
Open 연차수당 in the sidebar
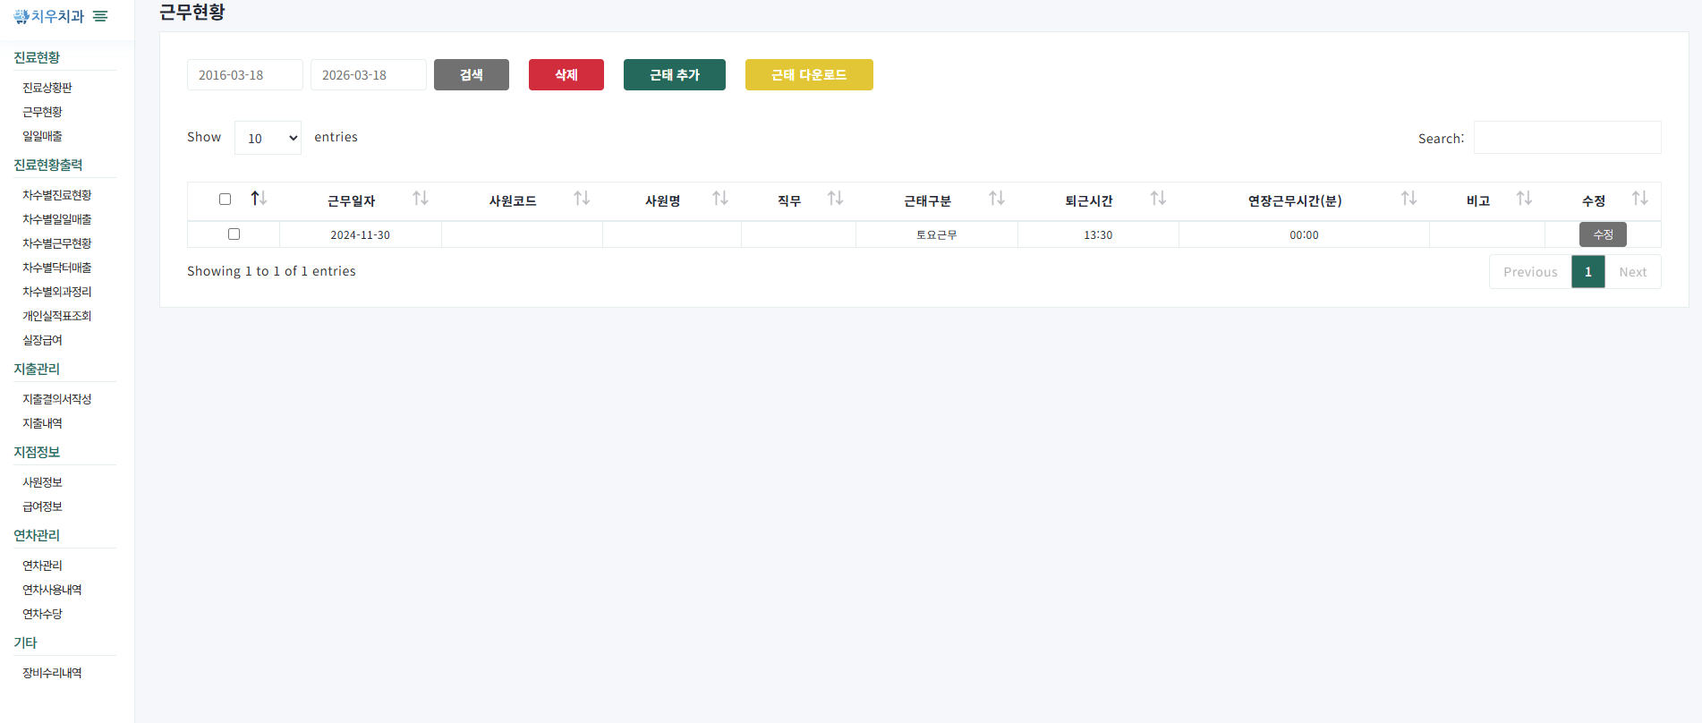42,614
